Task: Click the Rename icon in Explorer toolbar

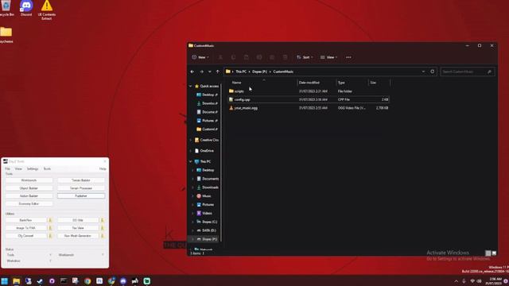Action: tap(259, 57)
